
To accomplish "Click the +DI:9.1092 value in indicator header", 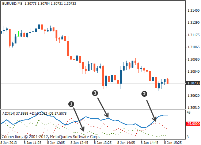I will [x=38, y=114].
